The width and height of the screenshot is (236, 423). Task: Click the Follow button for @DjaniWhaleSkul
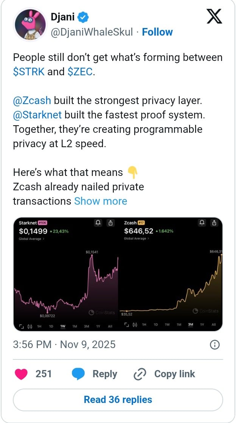[x=157, y=32]
